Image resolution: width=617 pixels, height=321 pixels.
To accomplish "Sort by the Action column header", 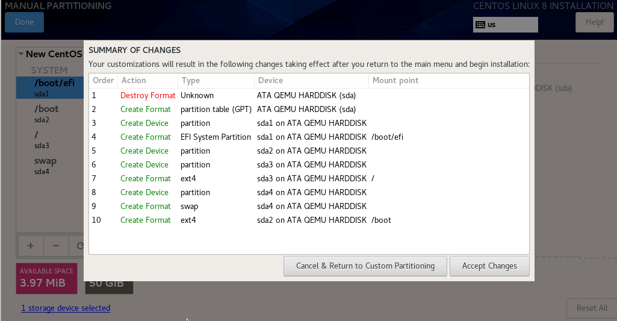I will click(x=147, y=80).
